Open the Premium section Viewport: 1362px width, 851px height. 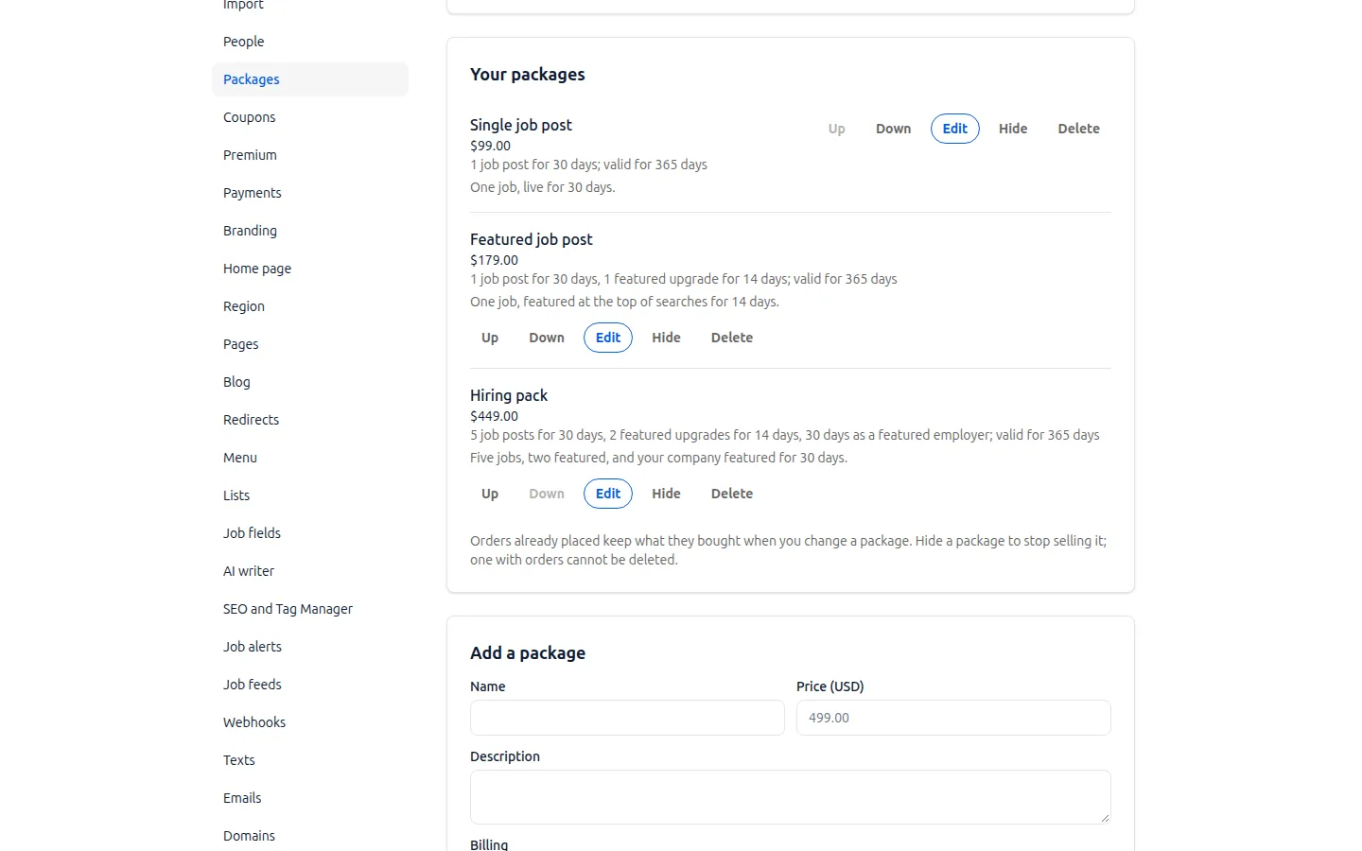click(x=310, y=155)
